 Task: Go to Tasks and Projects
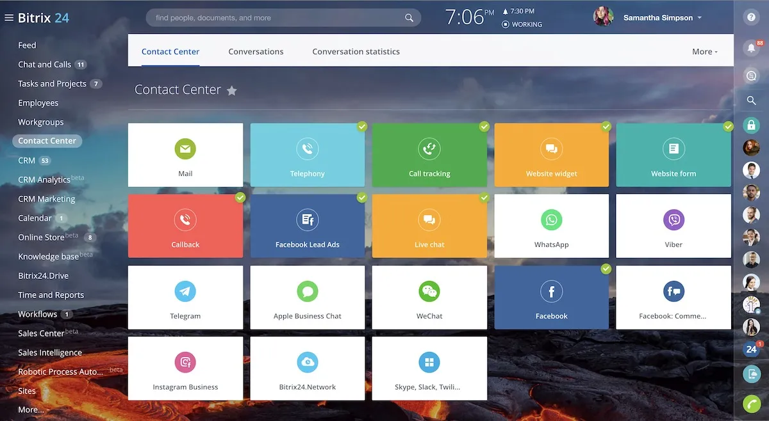pyautogui.click(x=52, y=84)
